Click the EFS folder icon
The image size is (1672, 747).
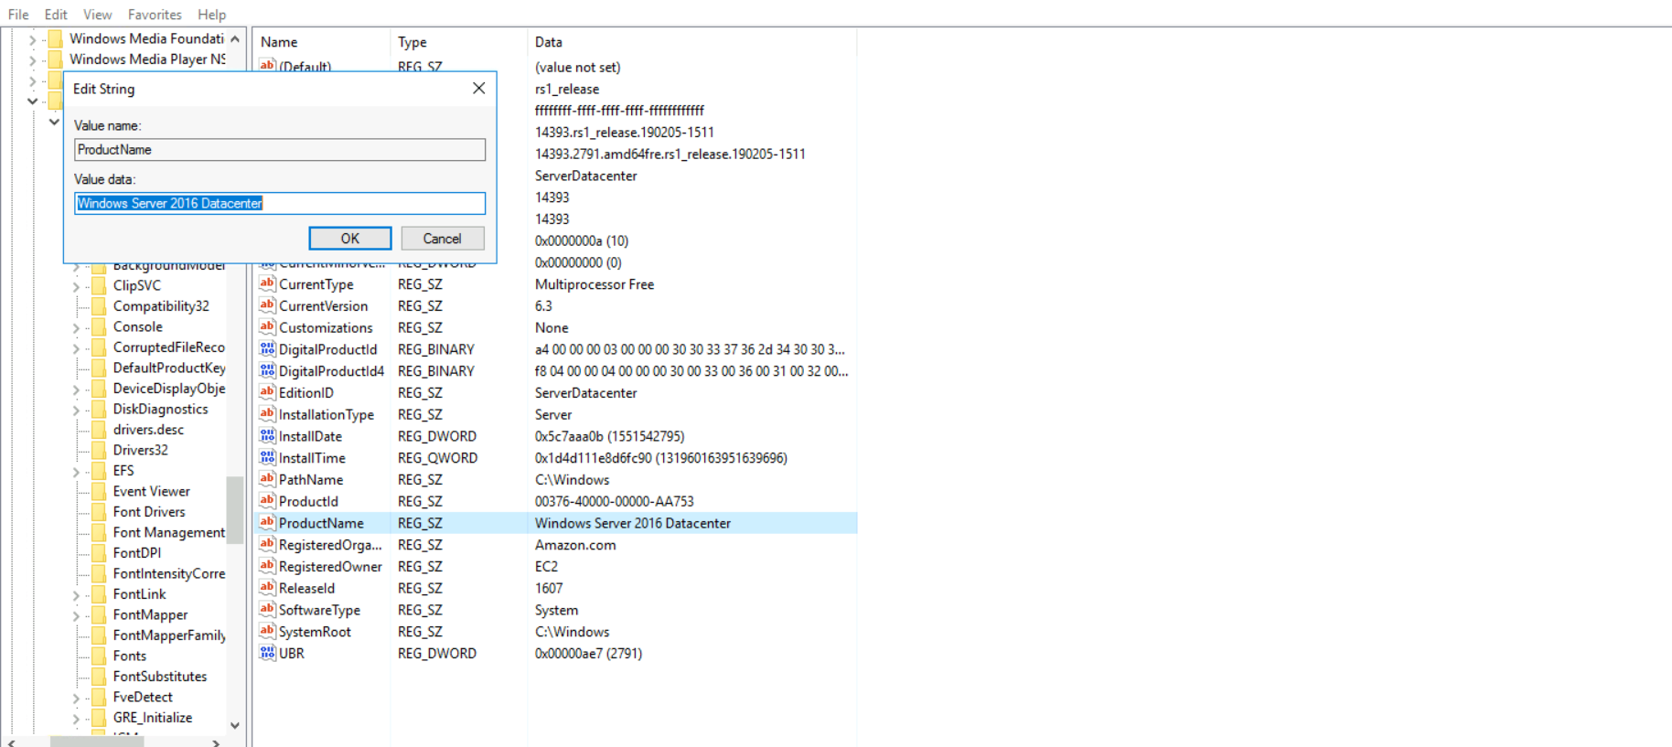[99, 471]
